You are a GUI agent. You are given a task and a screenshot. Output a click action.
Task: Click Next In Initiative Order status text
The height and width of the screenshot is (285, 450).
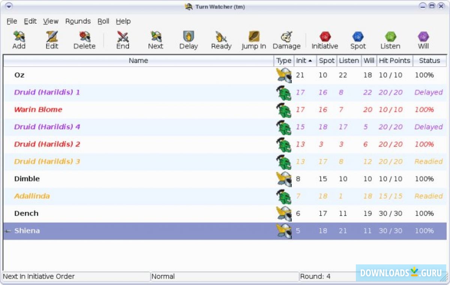click(39, 276)
